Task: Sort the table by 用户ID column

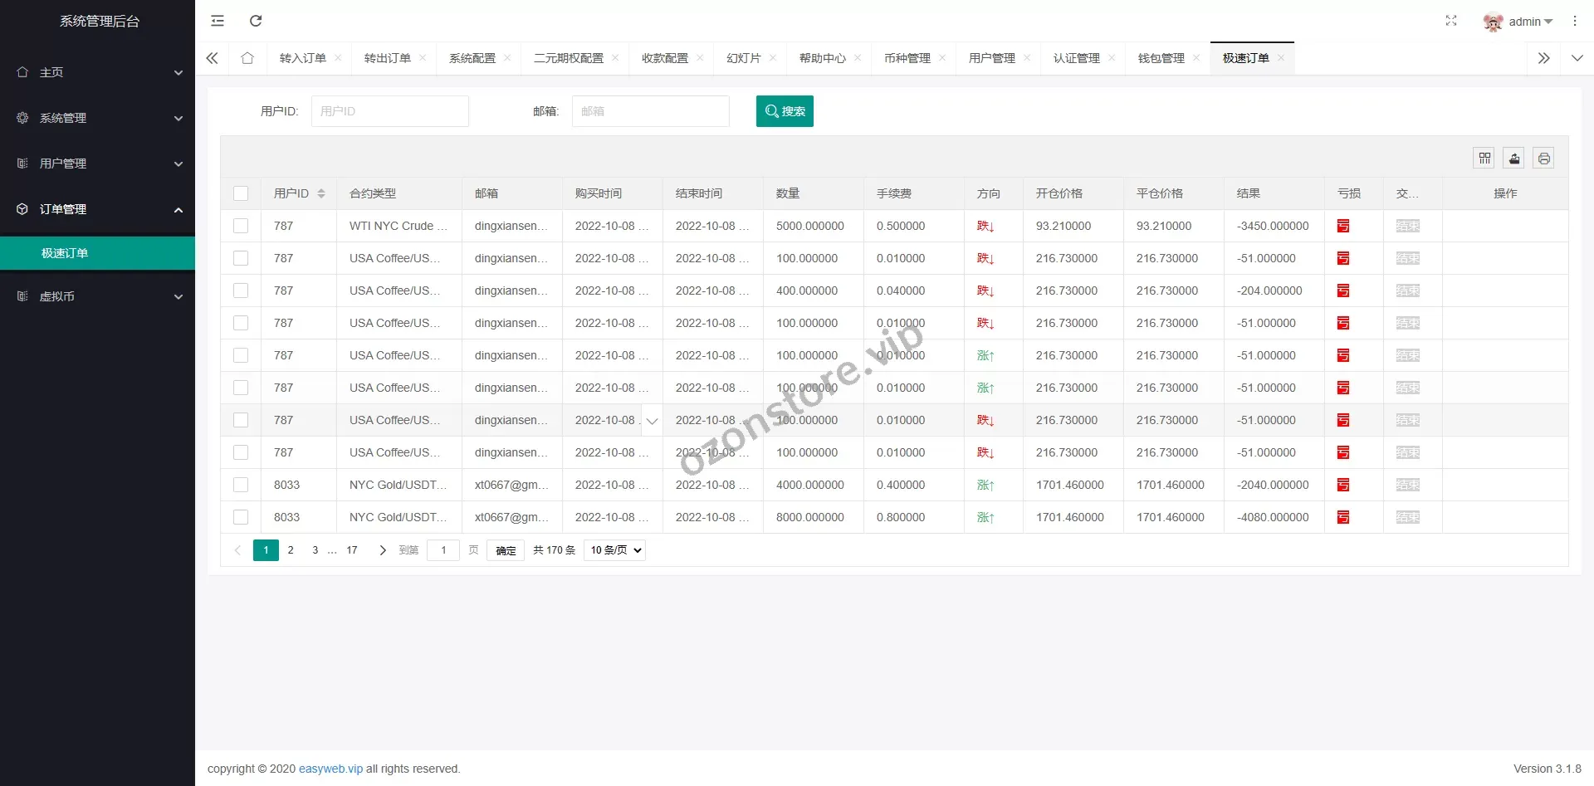Action: pyautogui.click(x=322, y=193)
